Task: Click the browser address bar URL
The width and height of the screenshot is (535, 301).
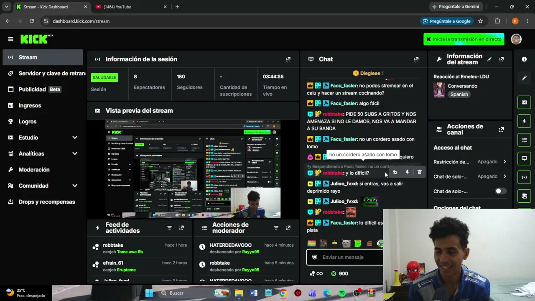Action: click(x=81, y=21)
